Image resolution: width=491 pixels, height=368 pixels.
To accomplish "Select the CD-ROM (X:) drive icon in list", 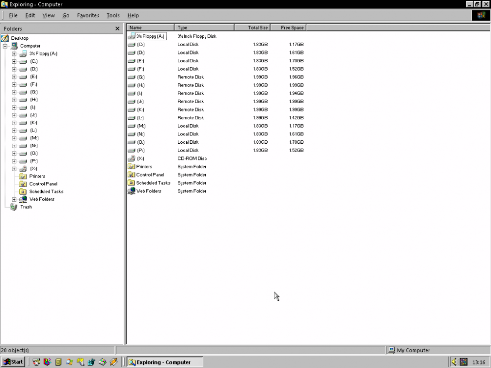I will click(x=131, y=158).
